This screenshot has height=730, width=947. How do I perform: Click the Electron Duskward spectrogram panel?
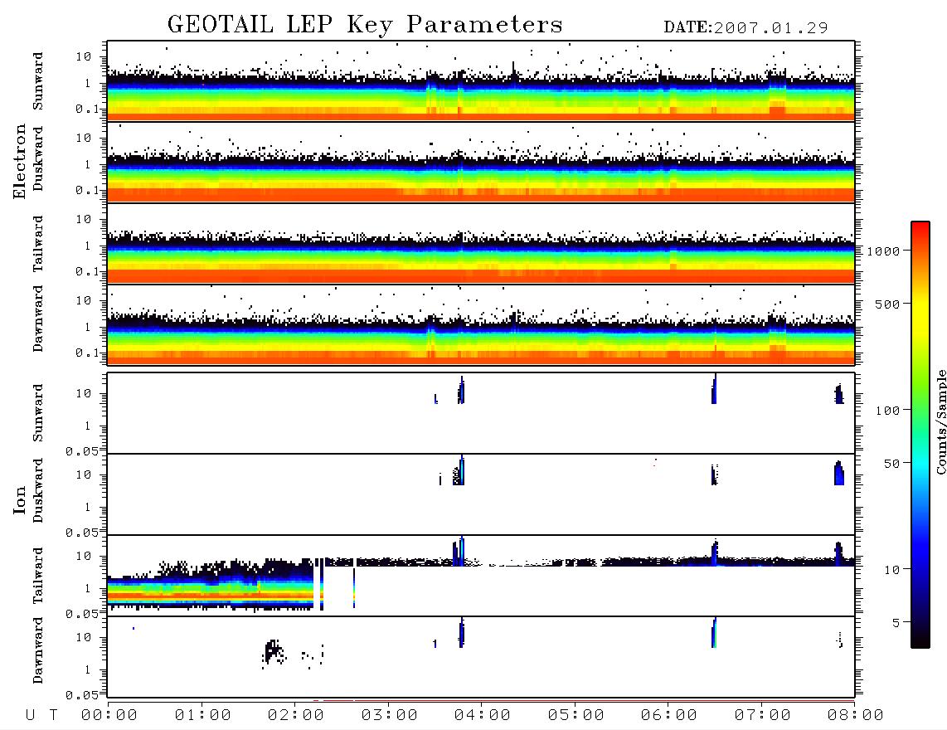(x=481, y=162)
